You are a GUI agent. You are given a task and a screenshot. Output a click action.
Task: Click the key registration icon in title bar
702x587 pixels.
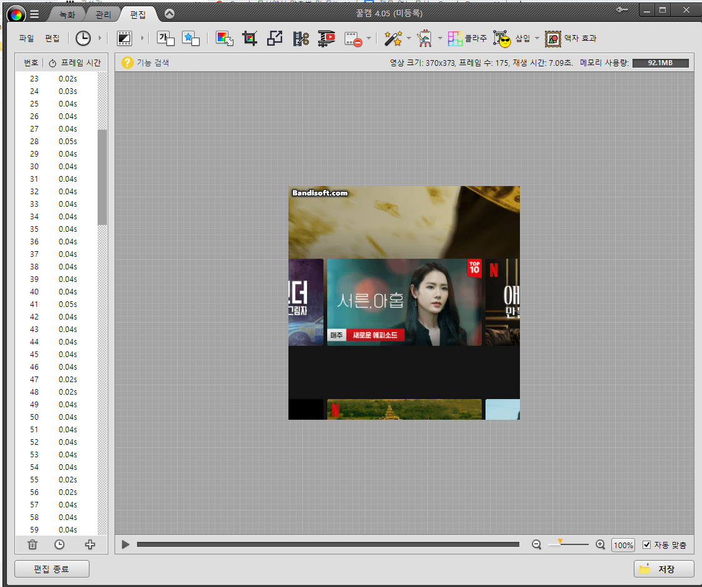pyautogui.click(x=622, y=9)
